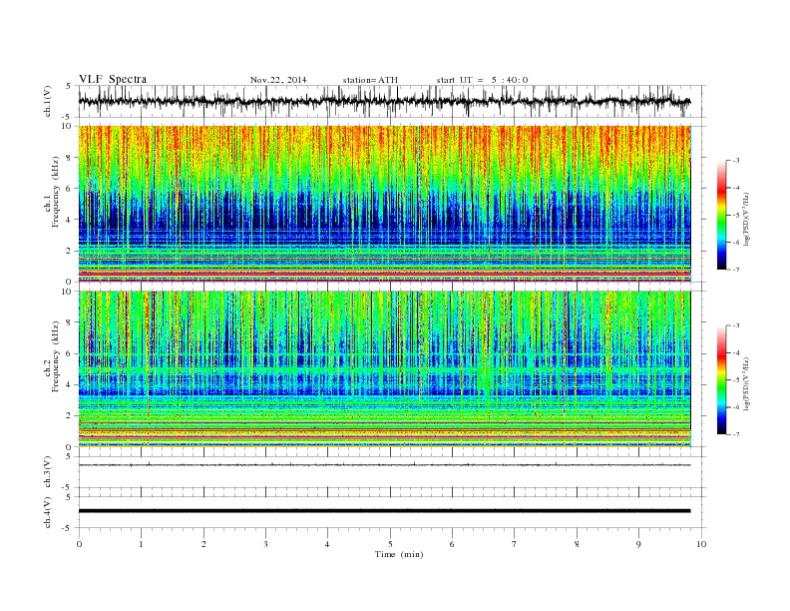The height and width of the screenshot is (611, 790).
Task: Click the 'ch.4(V)' axis label
Action: 48,512
